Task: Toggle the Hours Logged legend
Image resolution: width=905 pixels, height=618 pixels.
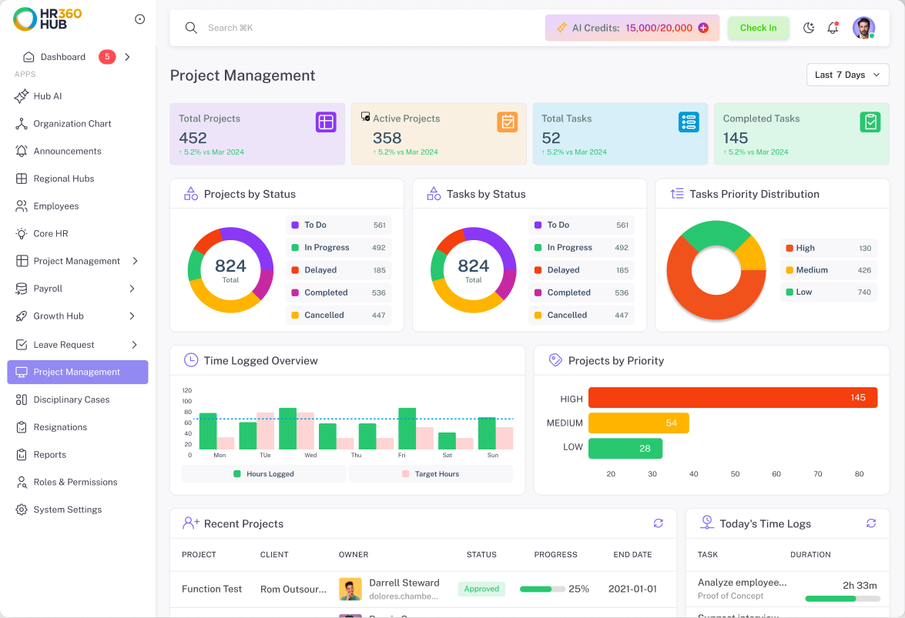Action: (x=263, y=474)
